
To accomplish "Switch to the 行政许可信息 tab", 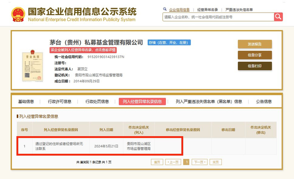I will [60, 102].
